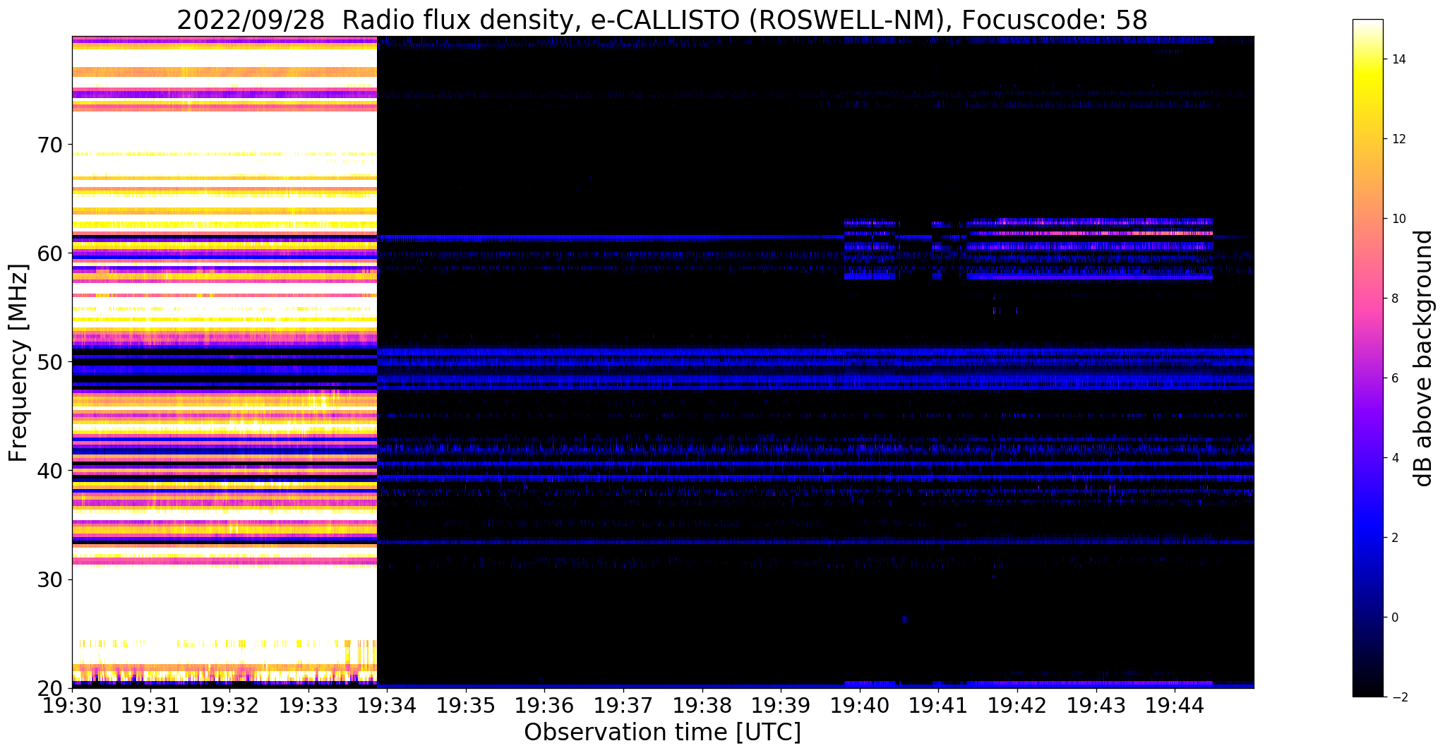Click the colorbar tick label 0

(1394, 618)
